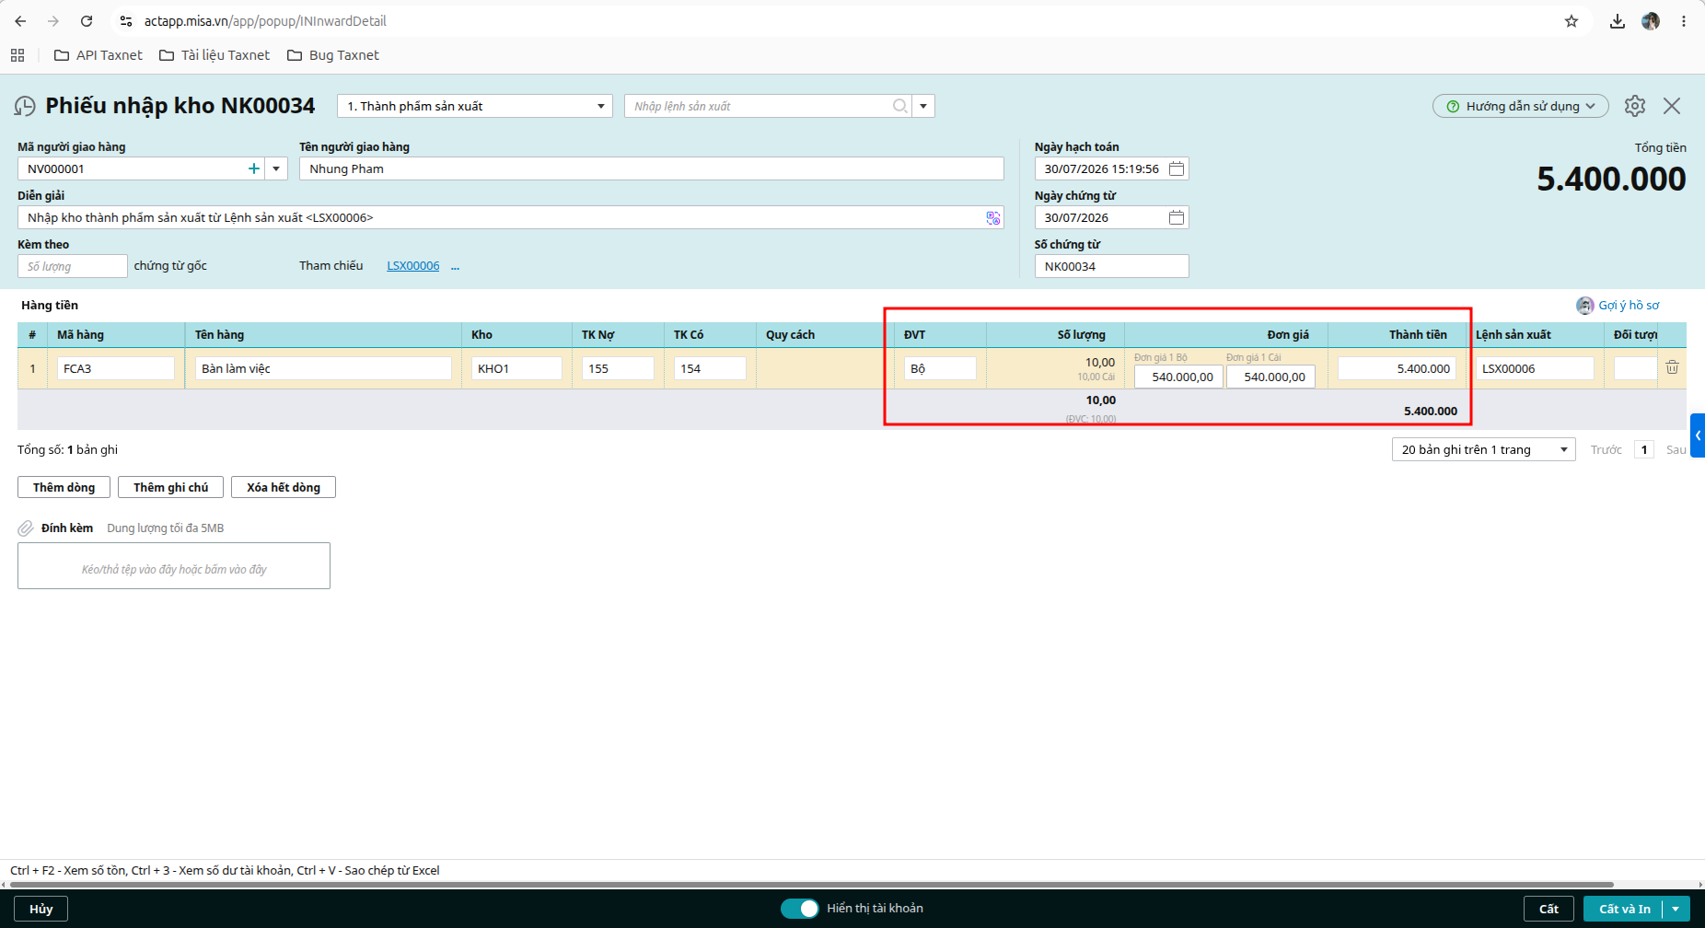Open the LSX00006 reference link
The image size is (1705, 928).
point(413,266)
